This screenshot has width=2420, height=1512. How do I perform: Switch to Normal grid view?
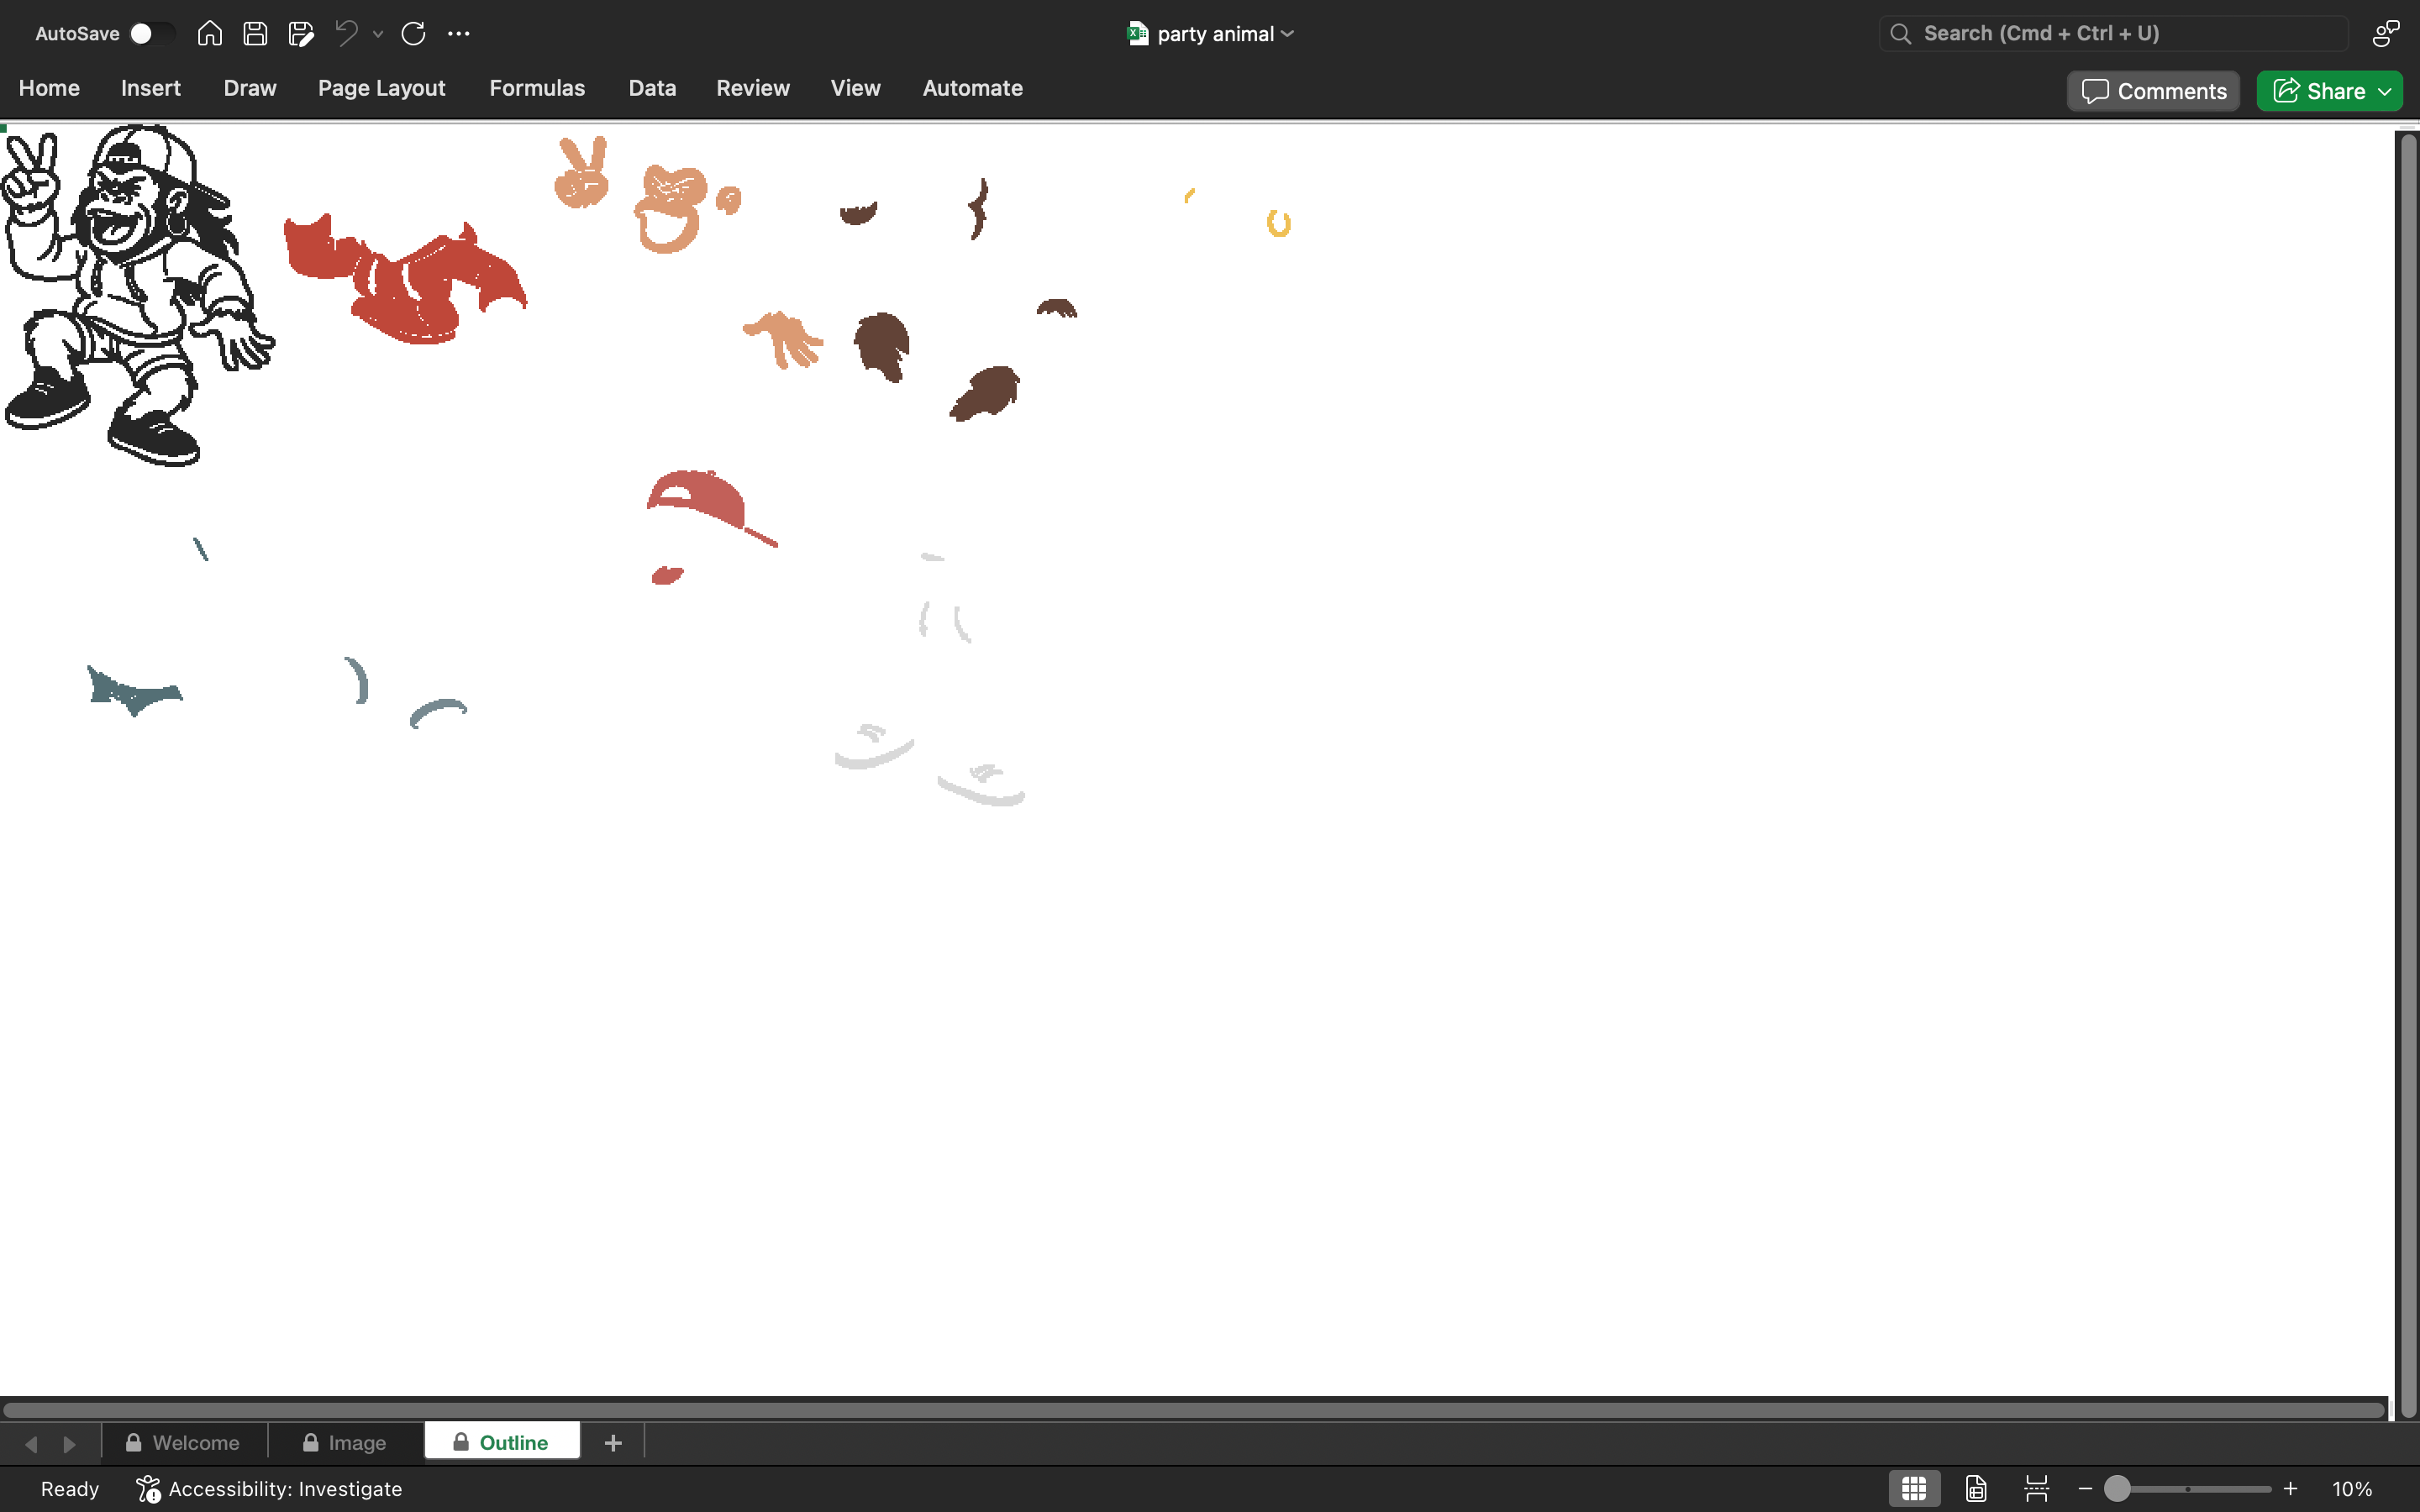click(1914, 1489)
